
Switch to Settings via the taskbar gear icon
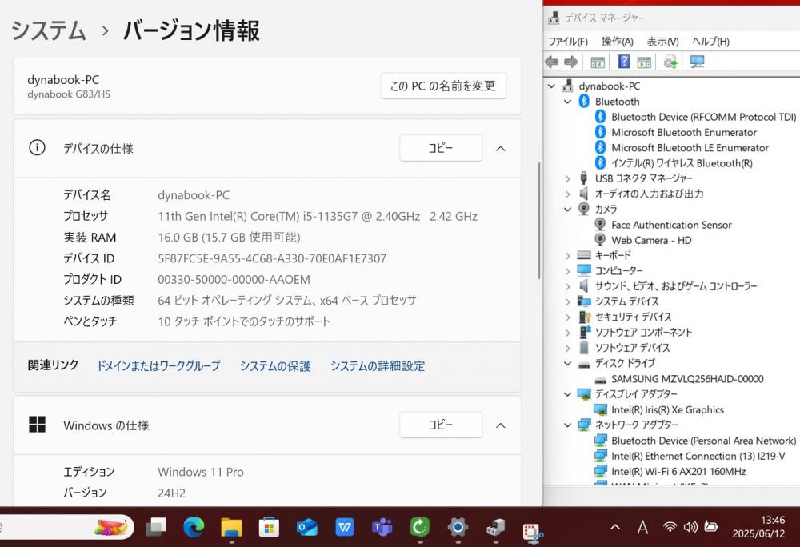[x=458, y=527]
